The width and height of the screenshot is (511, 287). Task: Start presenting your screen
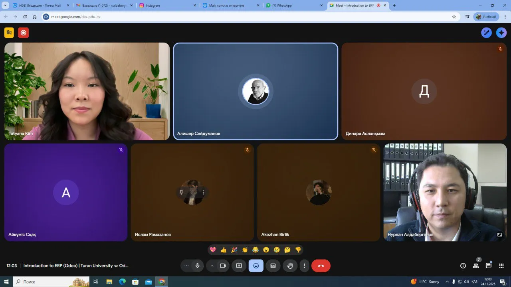pyautogui.click(x=239, y=266)
